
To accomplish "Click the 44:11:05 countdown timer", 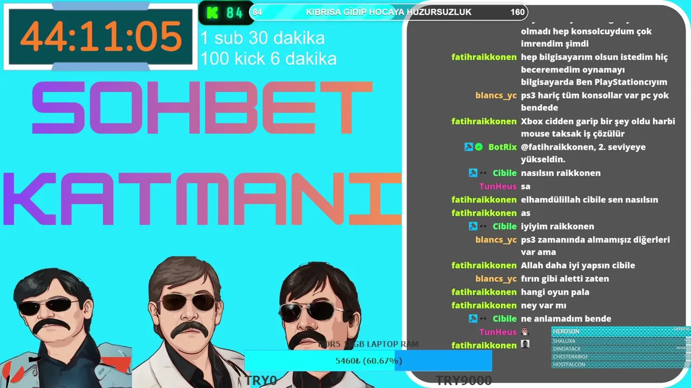I will tap(101, 37).
